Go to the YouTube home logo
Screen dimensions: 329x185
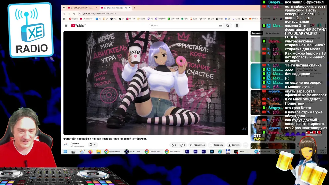coord(78,25)
